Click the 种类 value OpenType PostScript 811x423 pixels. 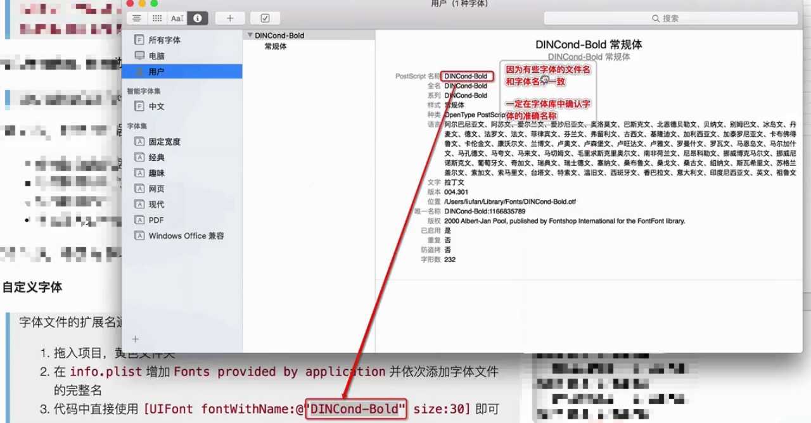pyautogui.click(x=475, y=115)
